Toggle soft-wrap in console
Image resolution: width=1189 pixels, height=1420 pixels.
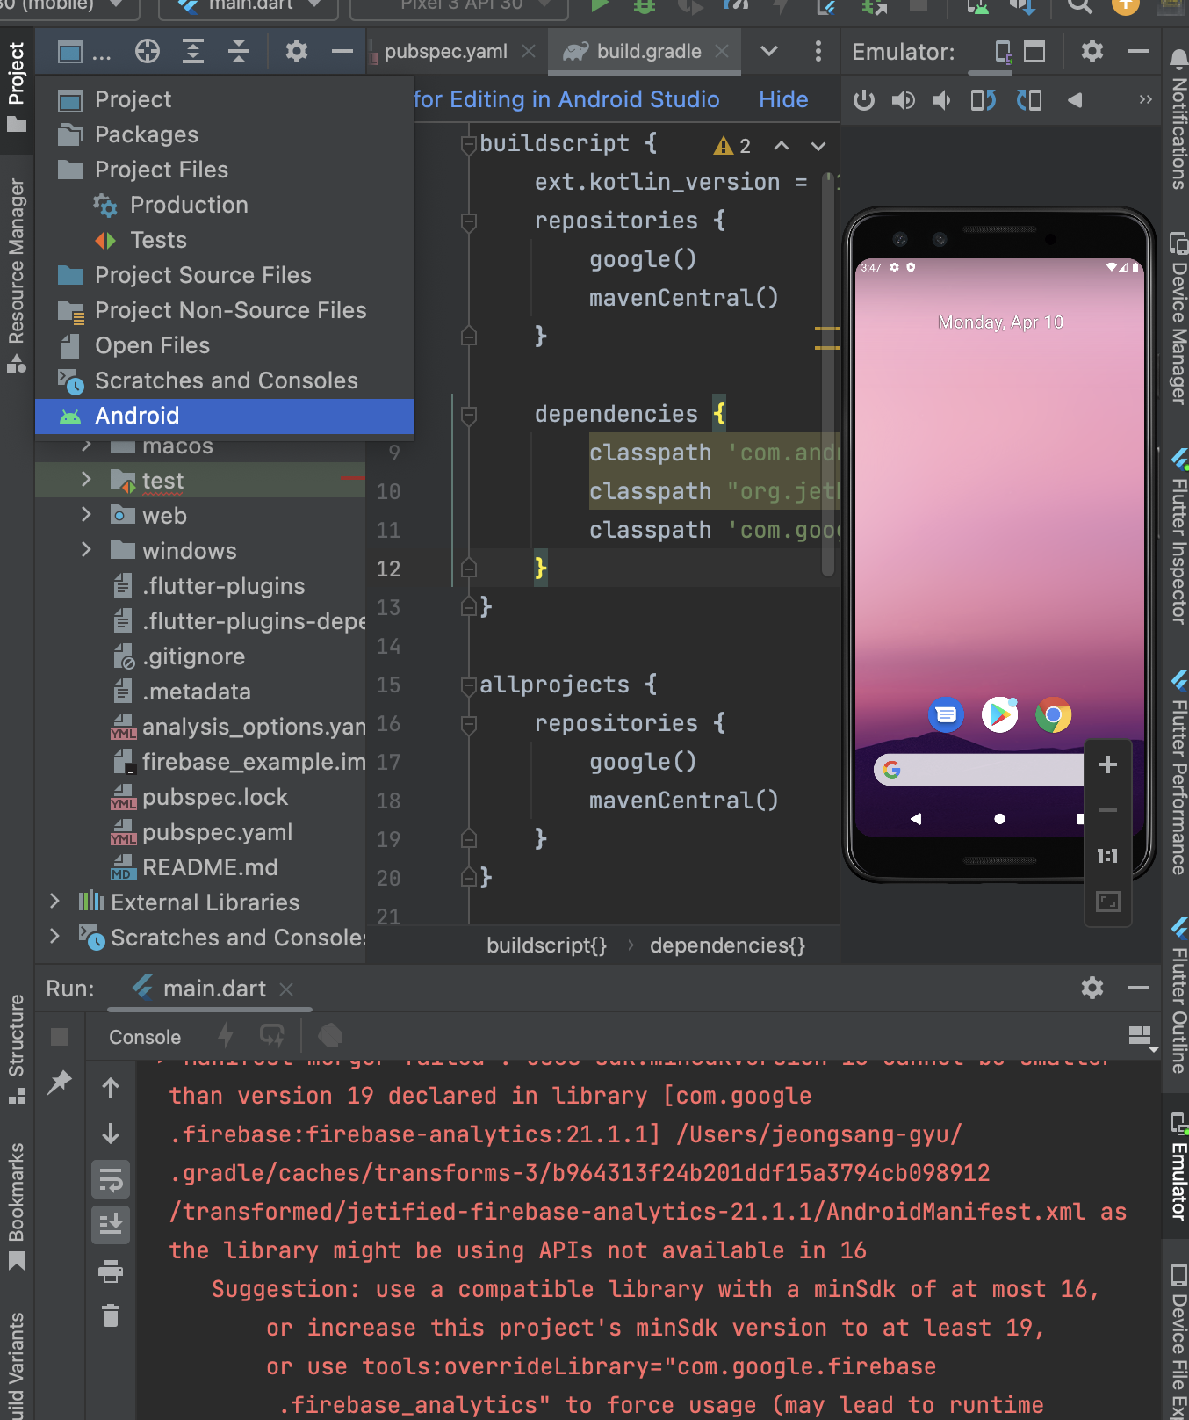[x=111, y=1180]
